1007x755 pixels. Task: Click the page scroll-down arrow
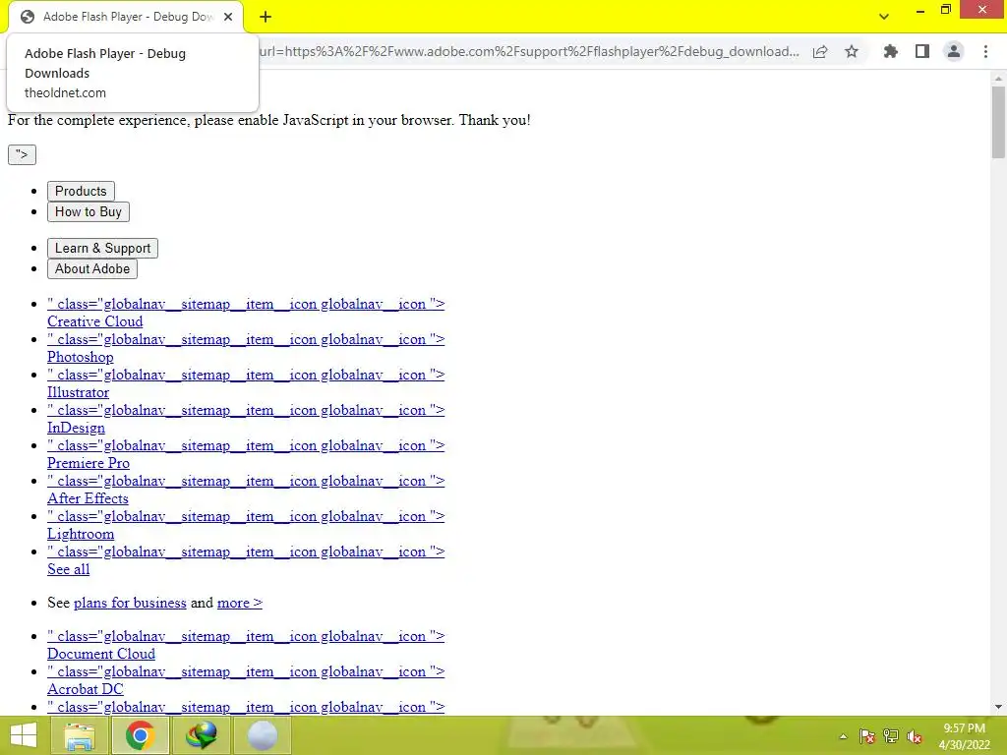point(998,708)
